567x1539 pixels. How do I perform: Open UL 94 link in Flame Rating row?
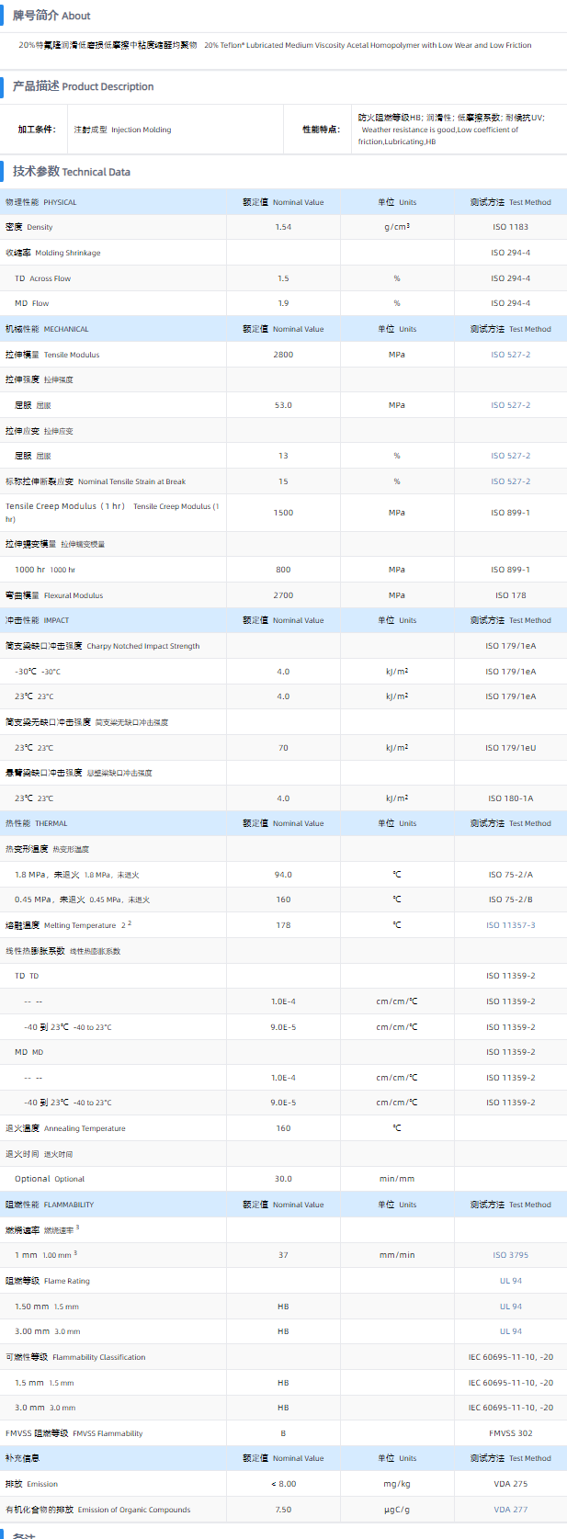[x=510, y=1281]
